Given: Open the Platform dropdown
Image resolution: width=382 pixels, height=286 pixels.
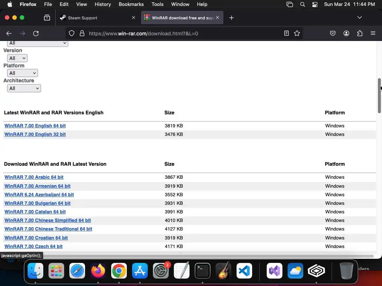Looking at the screenshot, I should [22, 73].
